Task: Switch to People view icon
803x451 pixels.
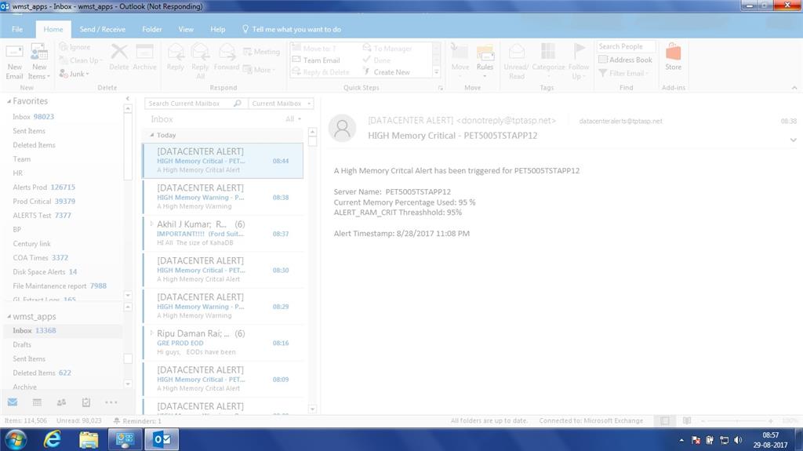Action: (x=61, y=402)
